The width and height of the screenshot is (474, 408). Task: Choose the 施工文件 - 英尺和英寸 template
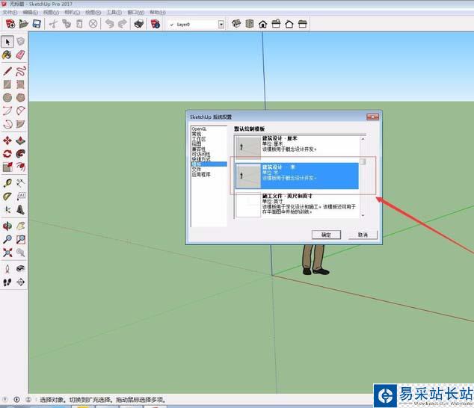(x=297, y=205)
